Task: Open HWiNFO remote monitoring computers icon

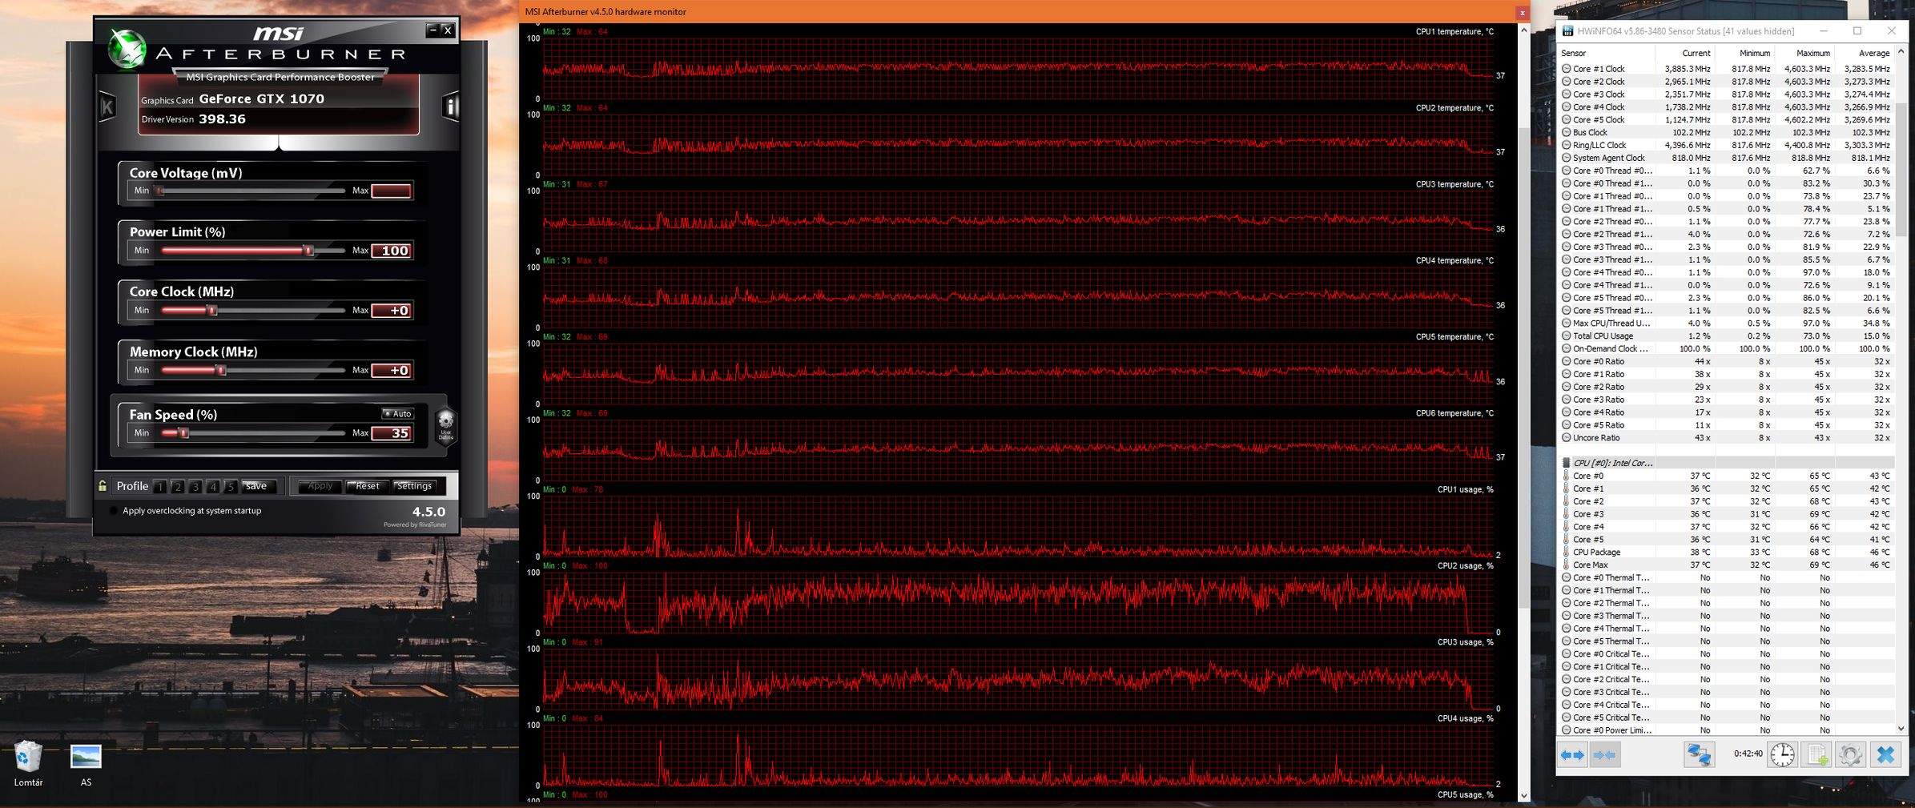Action: click(1699, 754)
